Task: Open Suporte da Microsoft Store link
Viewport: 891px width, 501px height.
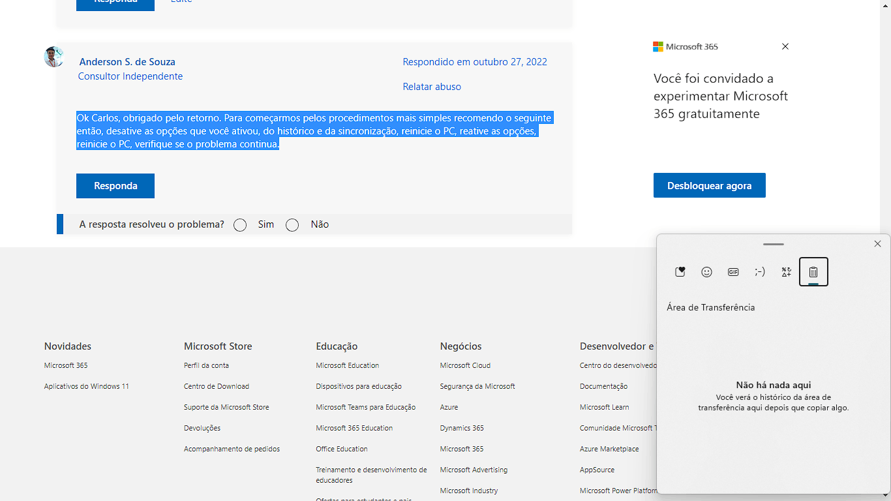Action: [226, 407]
